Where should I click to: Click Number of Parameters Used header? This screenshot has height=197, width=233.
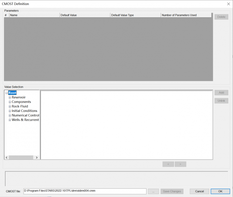point(186,16)
